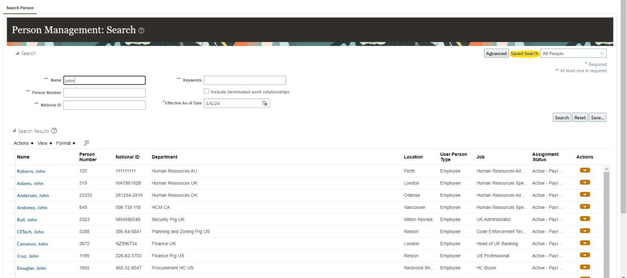627x278 pixels.
Task: Click the Name field containing john
Action: (104, 80)
